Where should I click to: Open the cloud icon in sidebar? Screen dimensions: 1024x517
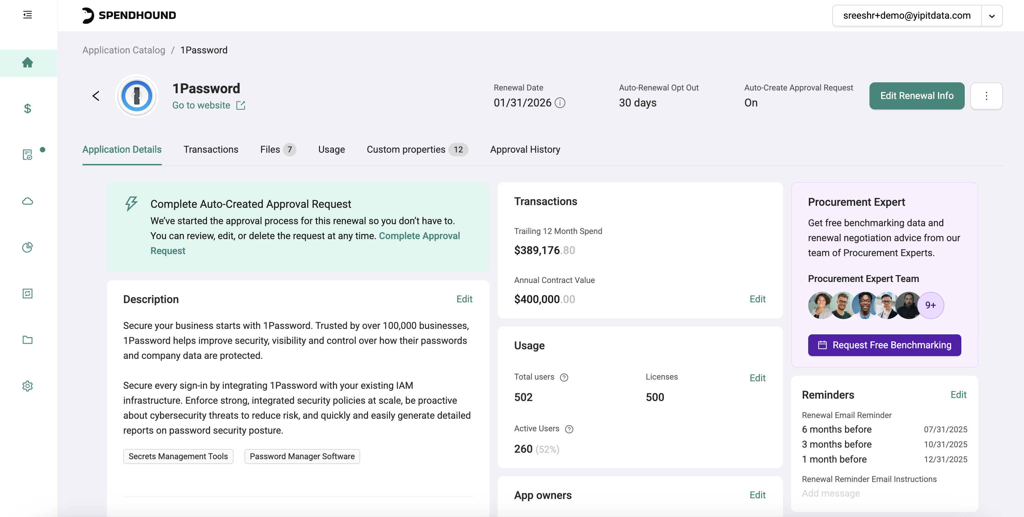click(28, 201)
